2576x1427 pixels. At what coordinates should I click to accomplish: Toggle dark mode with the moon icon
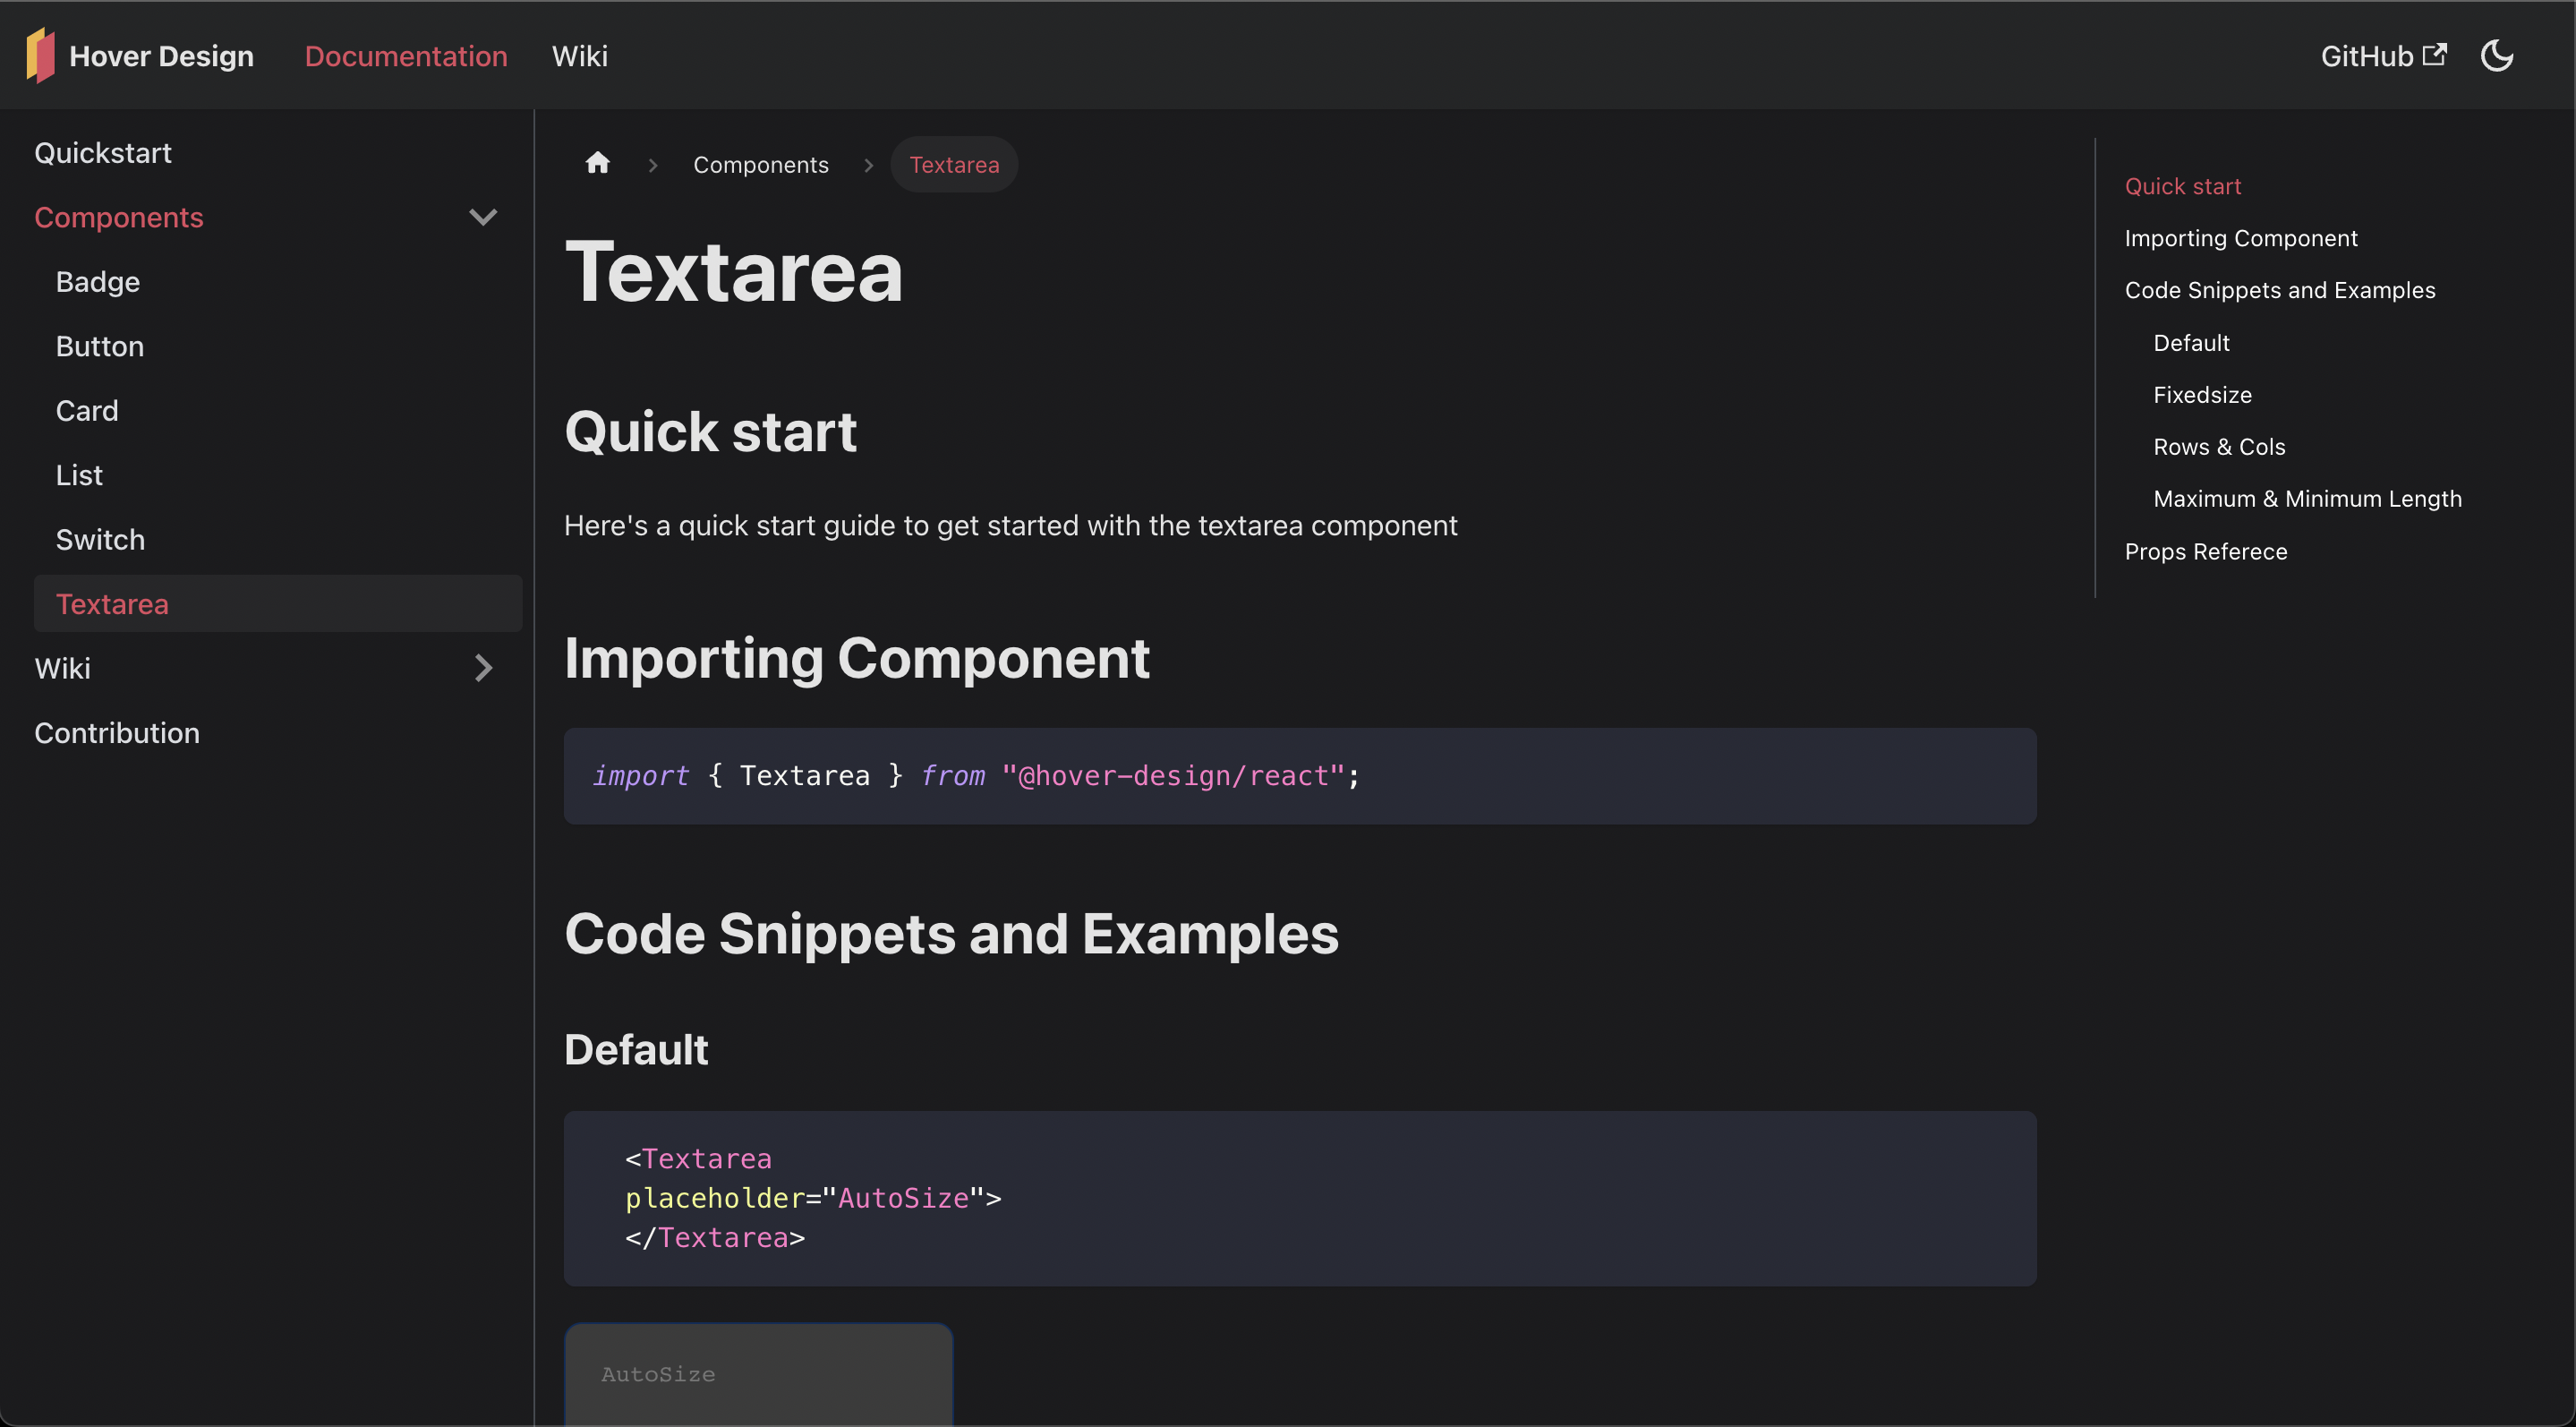tap(2497, 55)
